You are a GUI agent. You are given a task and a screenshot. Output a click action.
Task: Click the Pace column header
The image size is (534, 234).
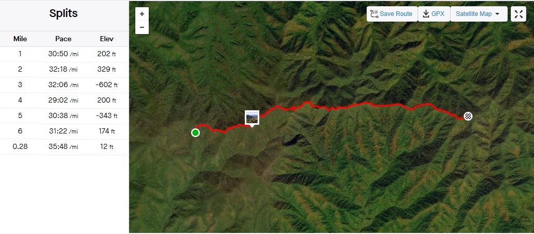tap(64, 39)
